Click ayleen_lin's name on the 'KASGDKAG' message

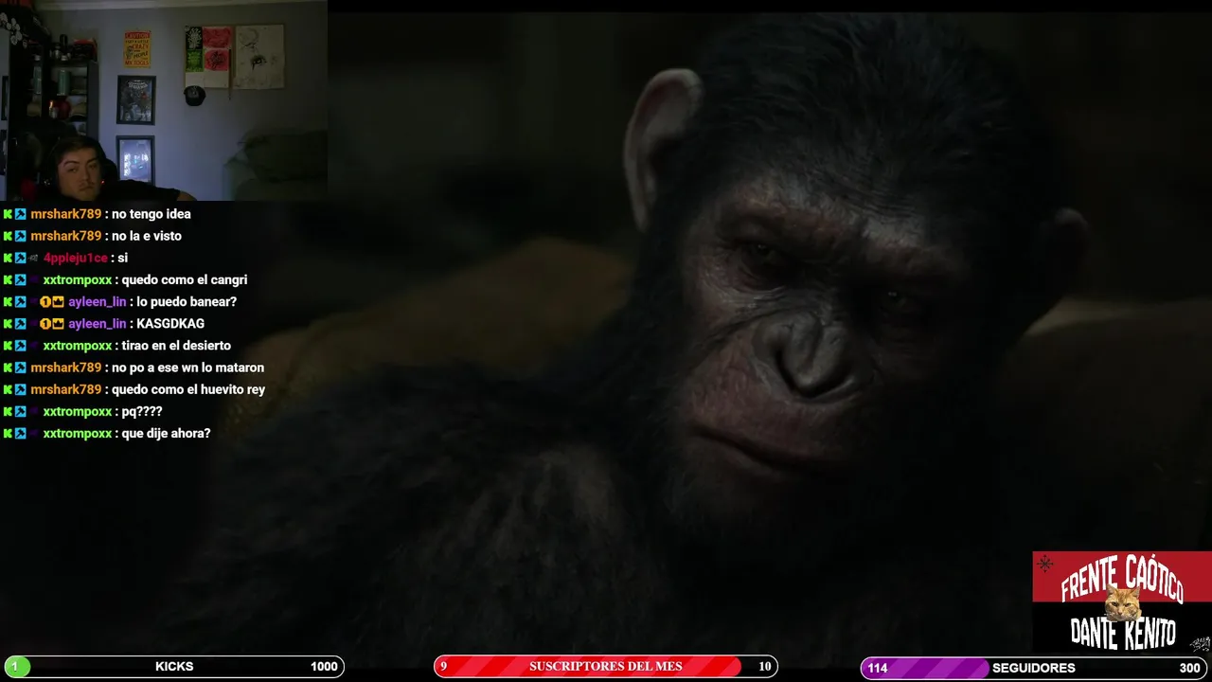tap(97, 323)
